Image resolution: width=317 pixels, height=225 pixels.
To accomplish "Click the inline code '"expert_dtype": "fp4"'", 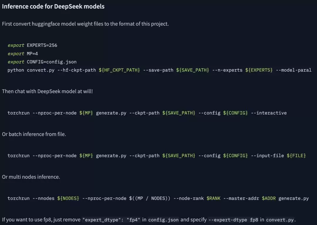I will 111,220.
